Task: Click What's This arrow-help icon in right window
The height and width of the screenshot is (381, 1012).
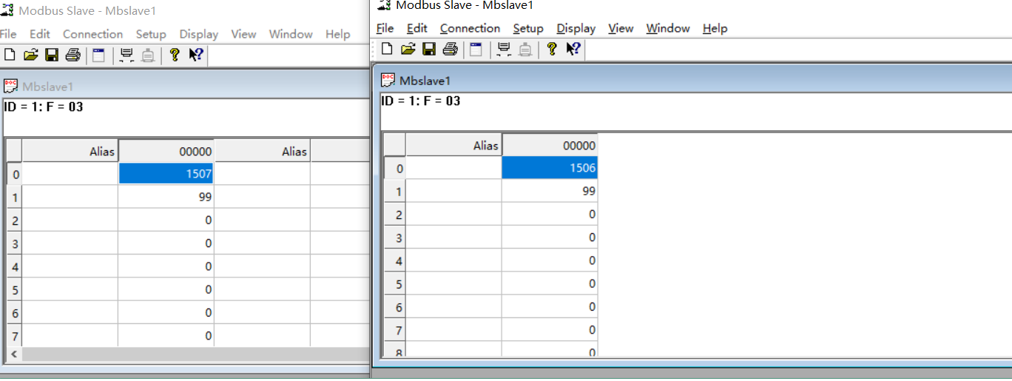Action: pyautogui.click(x=573, y=49)
